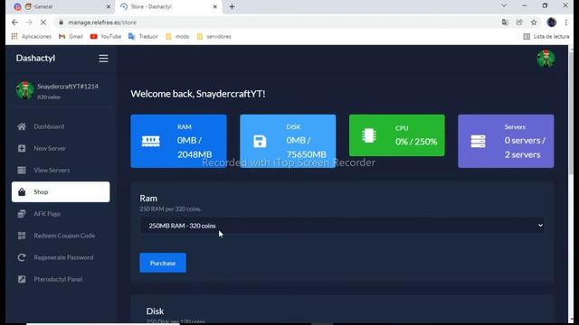This screenshot has width=579, height=325.
Task: Click the DISK usage card
Action: click(288, 141)
